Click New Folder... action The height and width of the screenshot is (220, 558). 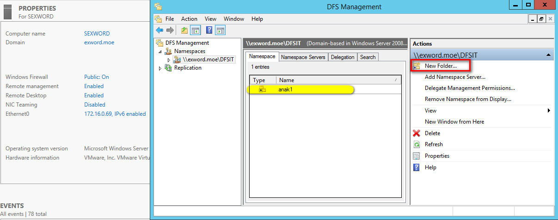(441, 66)
